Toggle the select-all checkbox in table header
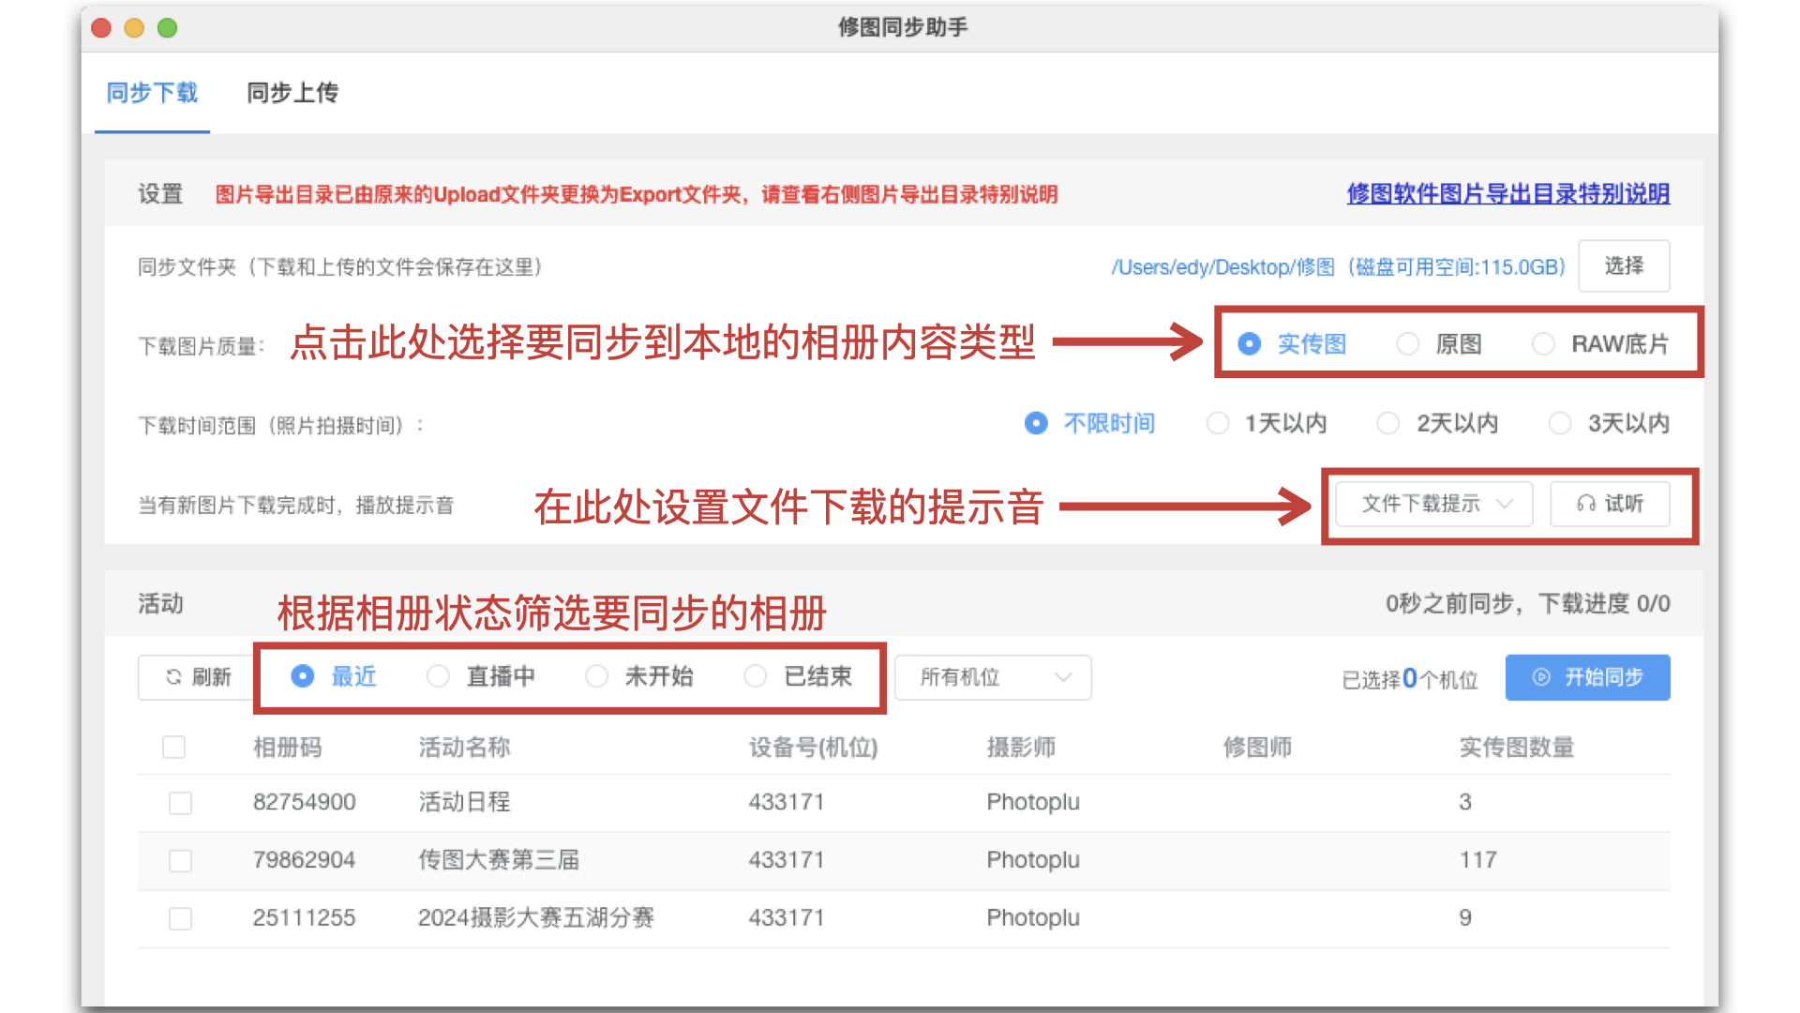The height and width of the screenshot is (1013, 1800). [173, 748]
